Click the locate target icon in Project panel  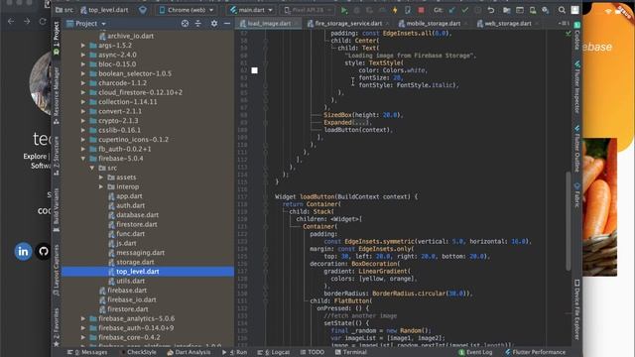pos(186,24)
